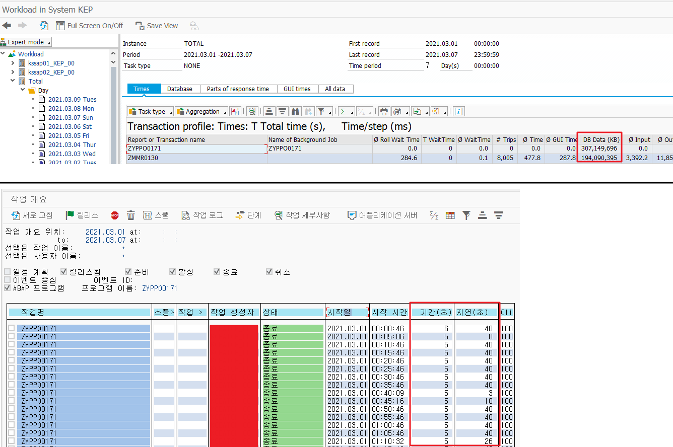Open the Parts of response time tab

(238, 89)
